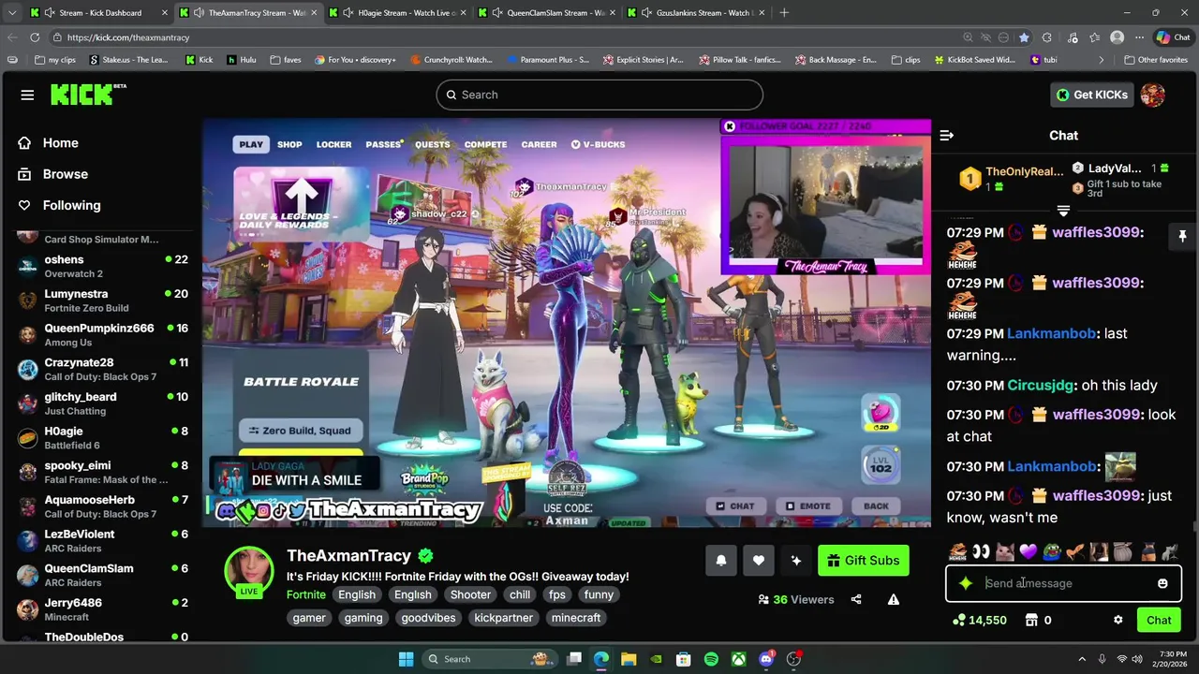Select the kickpartner tag
Screen dimensions: 1199x674
503,618
